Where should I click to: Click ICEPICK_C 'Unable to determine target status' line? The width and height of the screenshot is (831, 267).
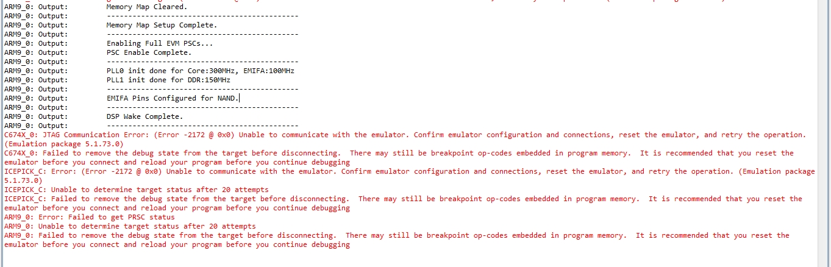136,190
